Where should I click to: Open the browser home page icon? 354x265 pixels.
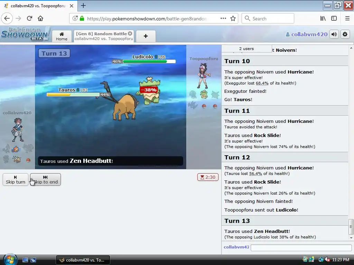tap(40, 19)
